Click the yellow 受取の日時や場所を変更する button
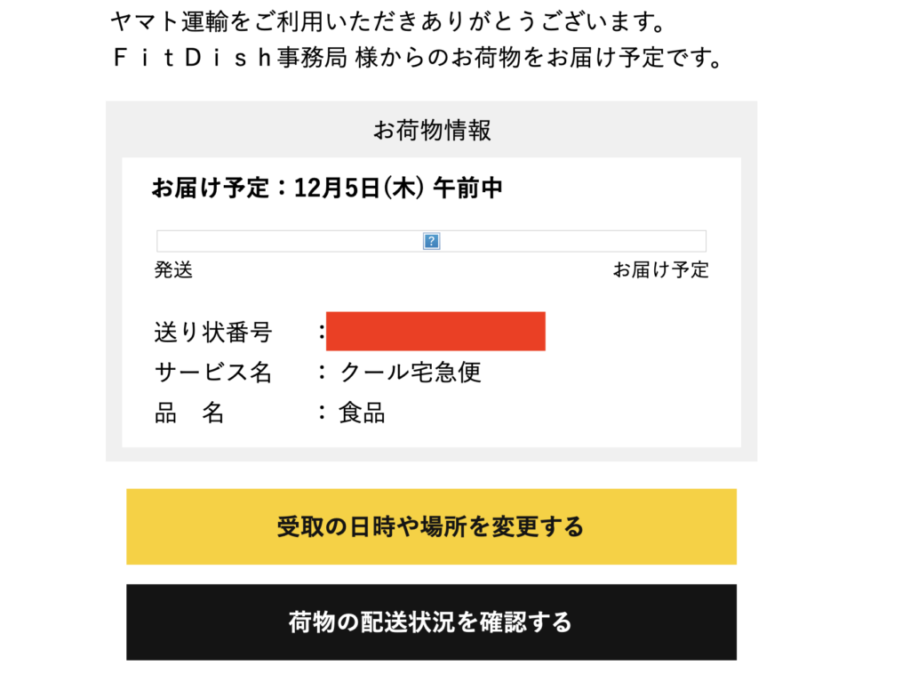The image size is (910, 682). pyautogui.click(x=431, y=526)
